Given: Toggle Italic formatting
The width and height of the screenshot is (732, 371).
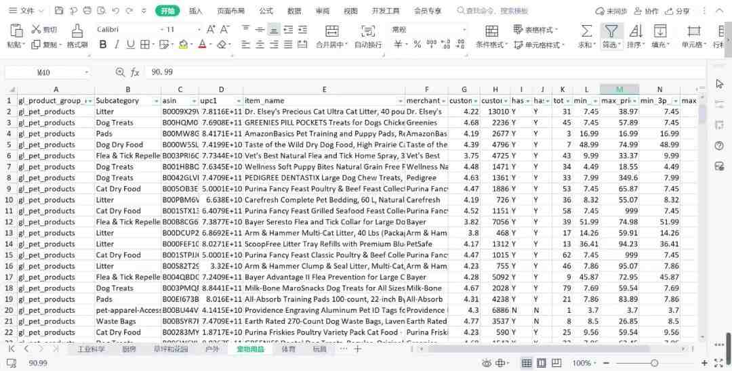Looking at the screenshot, I should click(117, 45).
